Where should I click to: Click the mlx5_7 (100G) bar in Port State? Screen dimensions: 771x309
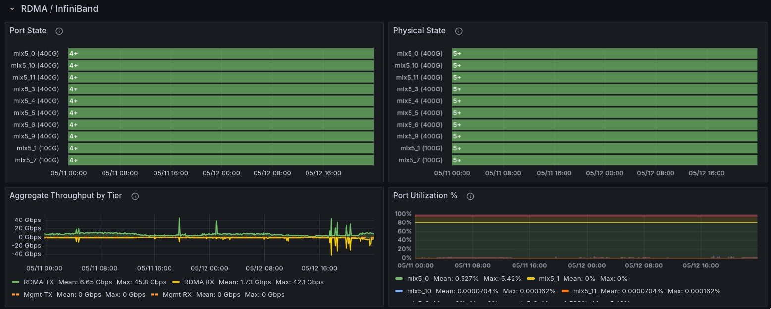tap(221, 160)
